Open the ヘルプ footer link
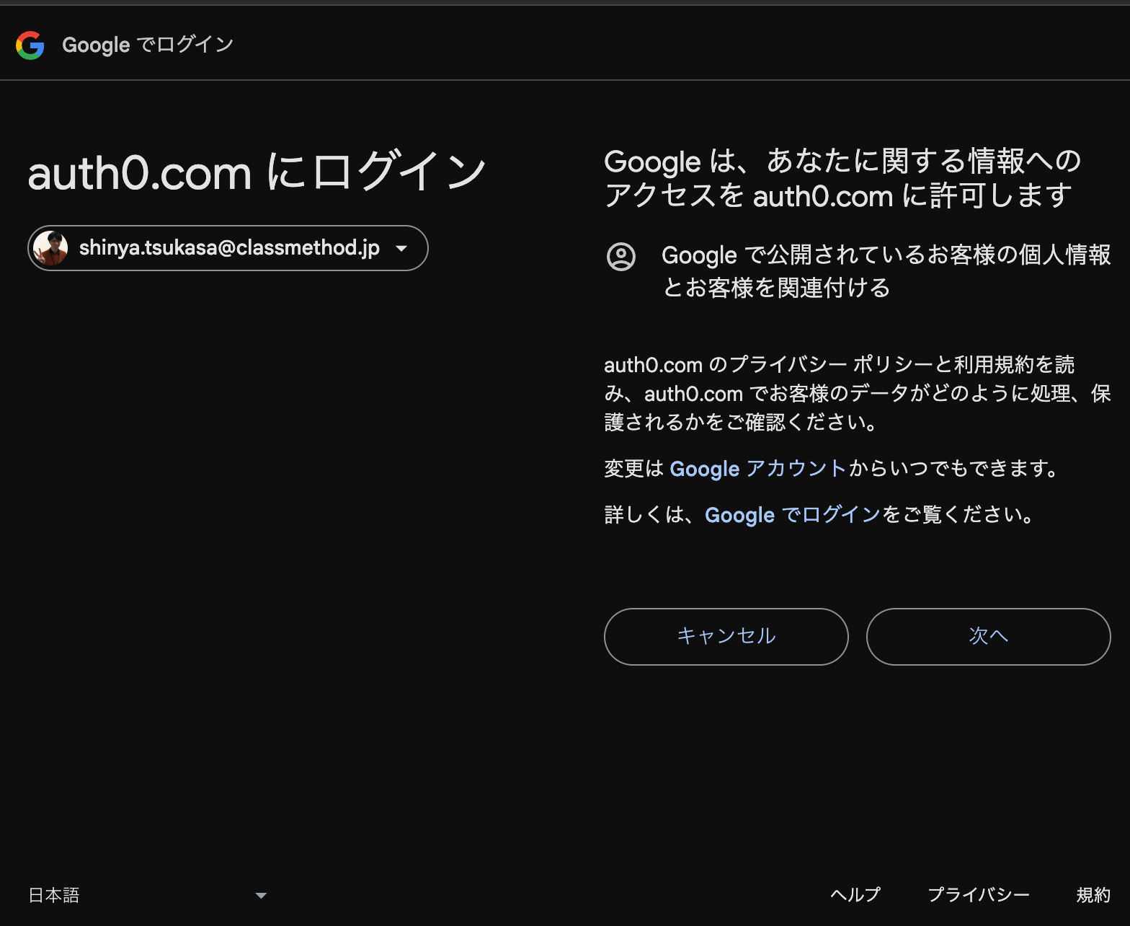The image size is (1130, 926). 855,895
